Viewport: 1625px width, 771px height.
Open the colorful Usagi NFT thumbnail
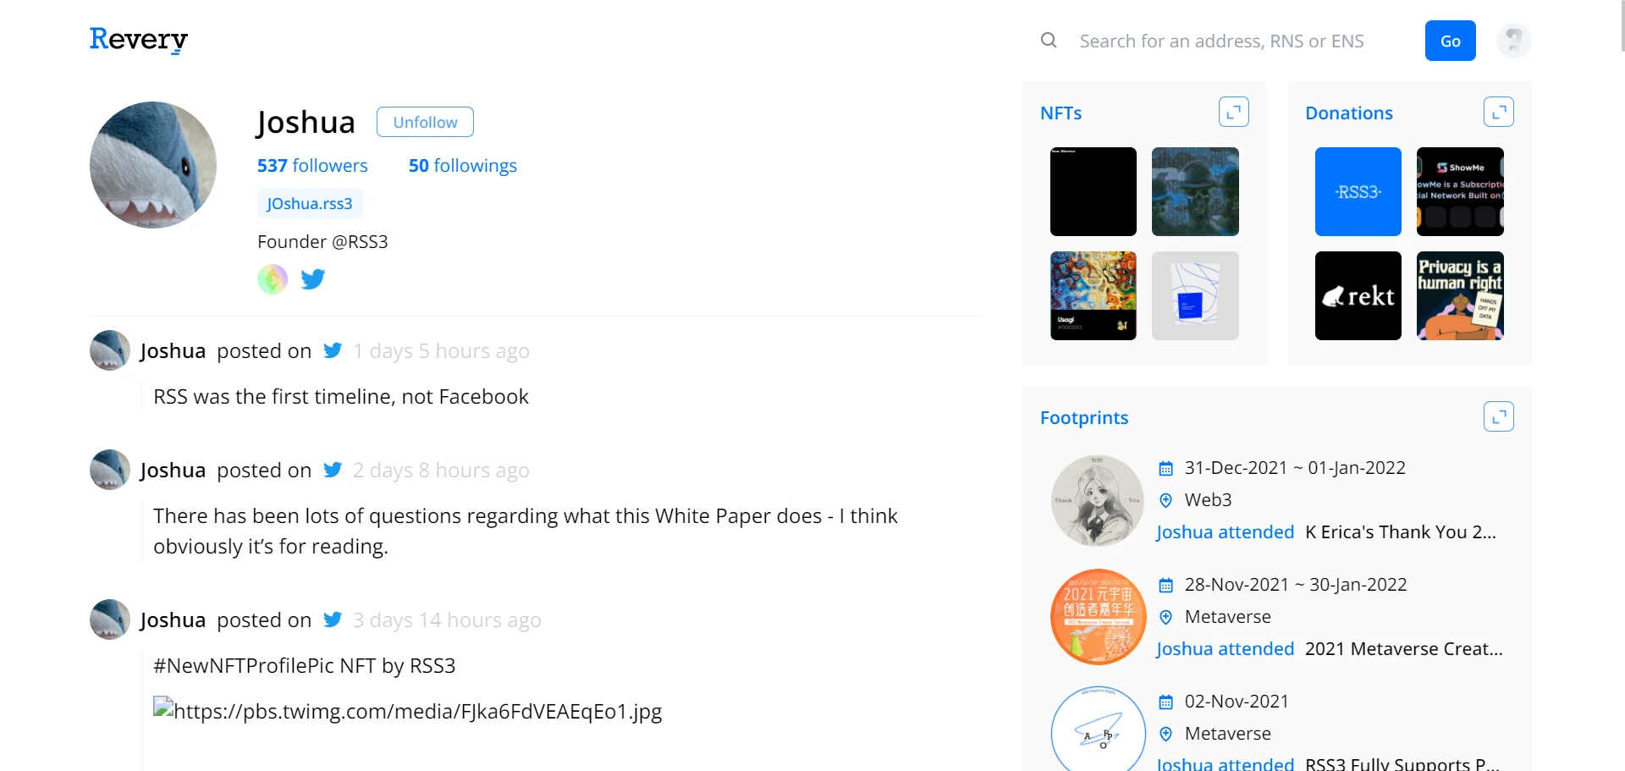point(1093,296)
